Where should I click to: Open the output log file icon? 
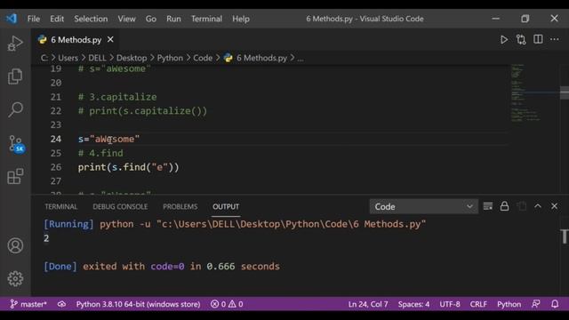[x=522, y=206]
